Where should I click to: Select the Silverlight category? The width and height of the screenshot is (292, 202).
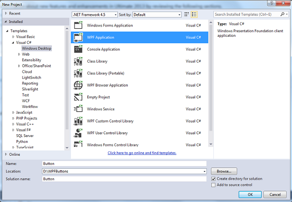30,89
